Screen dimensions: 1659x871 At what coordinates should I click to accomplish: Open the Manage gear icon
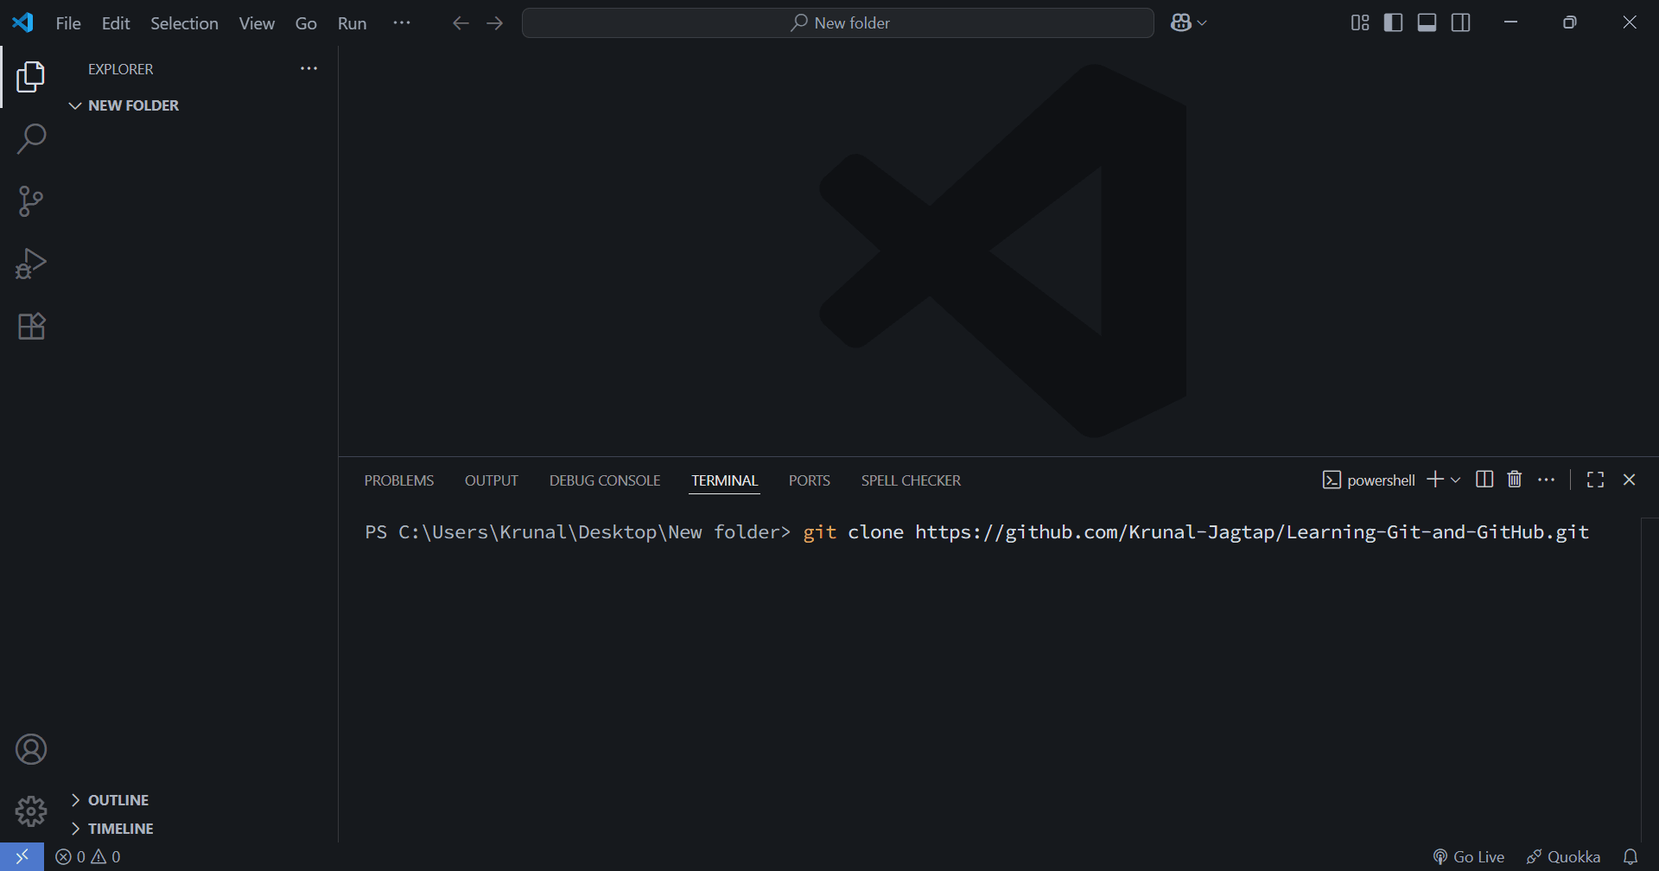[31, 811]
